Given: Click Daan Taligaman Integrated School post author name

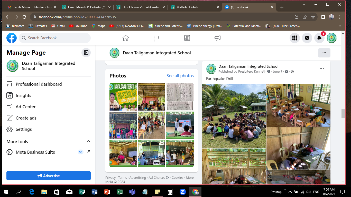Looking at the screenshot, I should [x=248, y=66].
